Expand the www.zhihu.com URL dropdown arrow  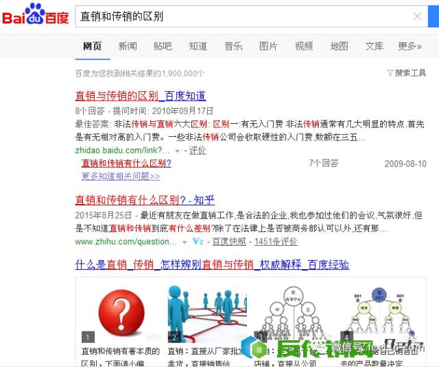click(x=185, y=242)
